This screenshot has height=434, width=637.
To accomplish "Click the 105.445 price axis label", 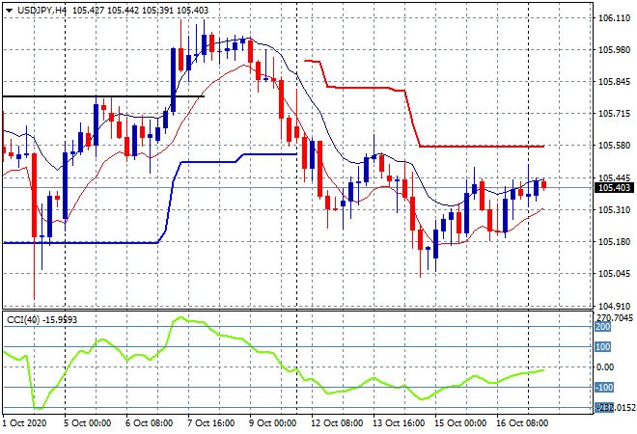I will click(x=614, y=177).
